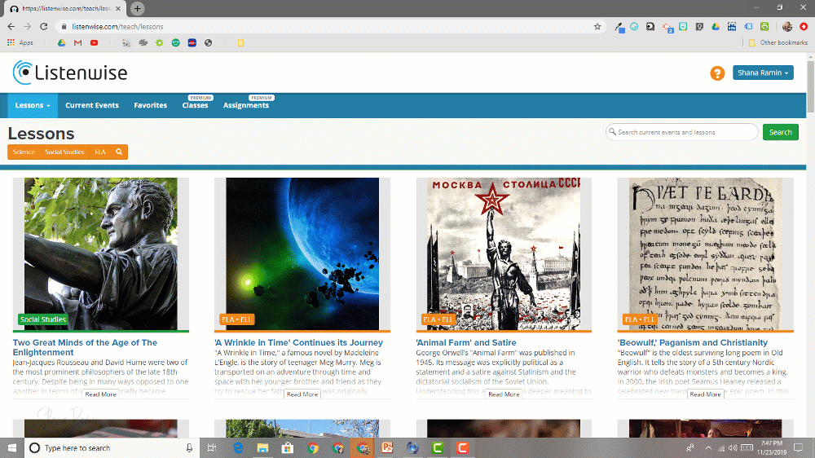Close the Listenwise browser tab
The image size is (815, 458).
point(118,9)
